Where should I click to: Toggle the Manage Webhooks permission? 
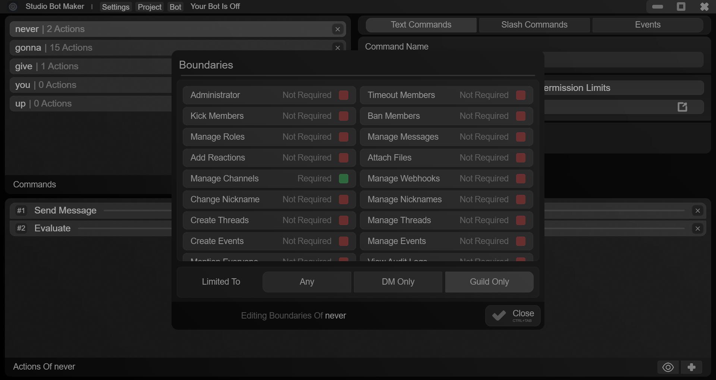pos(521,178)
